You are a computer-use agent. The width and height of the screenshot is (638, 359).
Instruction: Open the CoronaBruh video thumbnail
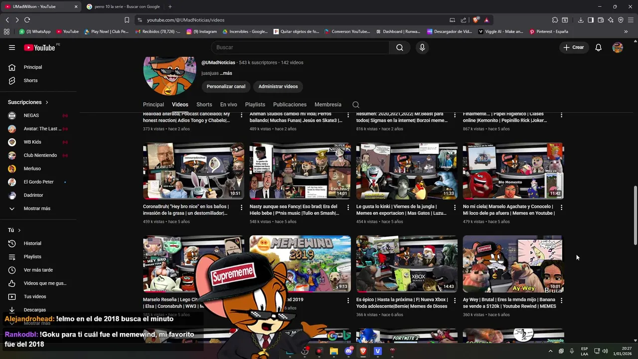193,171
